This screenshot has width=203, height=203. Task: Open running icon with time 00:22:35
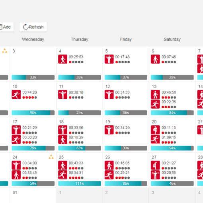[155, 104]
